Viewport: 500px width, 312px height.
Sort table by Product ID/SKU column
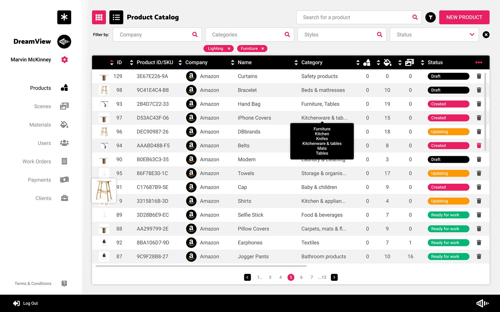click(132, 62)
